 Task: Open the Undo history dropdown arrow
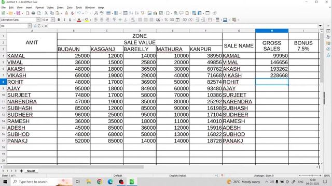click(x=83, y=13)
